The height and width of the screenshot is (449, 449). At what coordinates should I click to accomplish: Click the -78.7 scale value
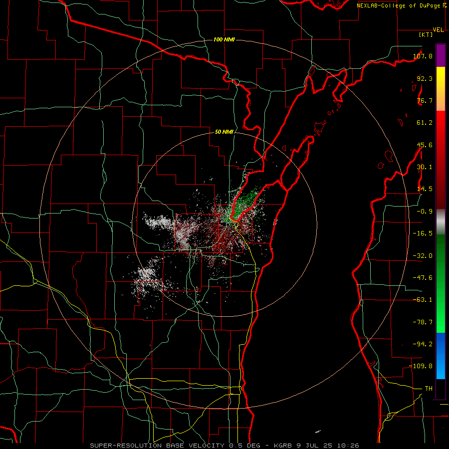pyautogui.click(x=423, y=322)
